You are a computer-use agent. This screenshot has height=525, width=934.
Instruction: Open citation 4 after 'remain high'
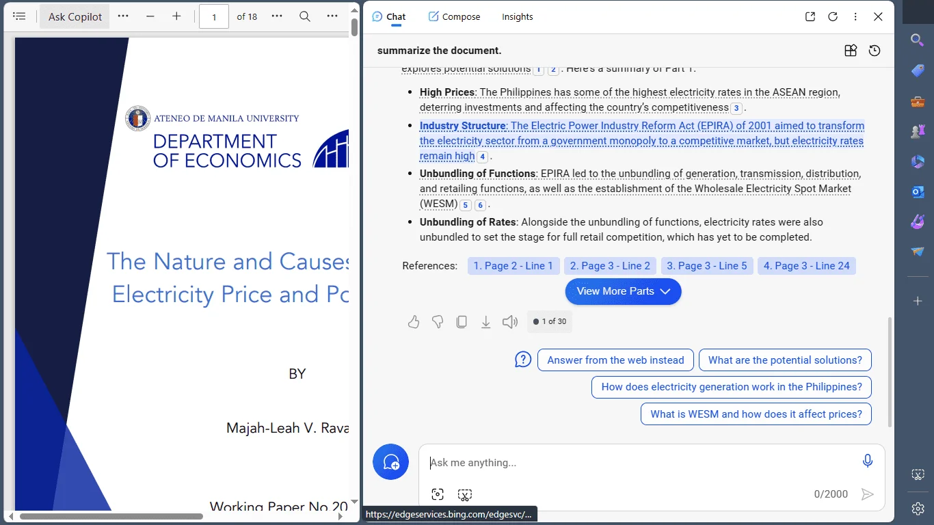coord(482,157)
